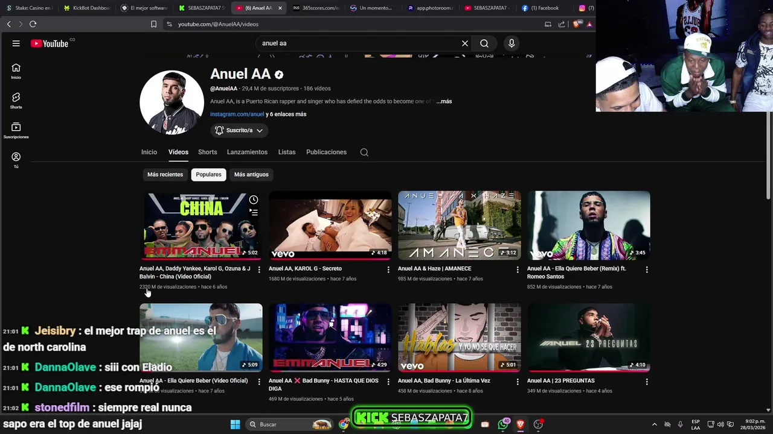Add China video to Watch Later

(254, 200)
